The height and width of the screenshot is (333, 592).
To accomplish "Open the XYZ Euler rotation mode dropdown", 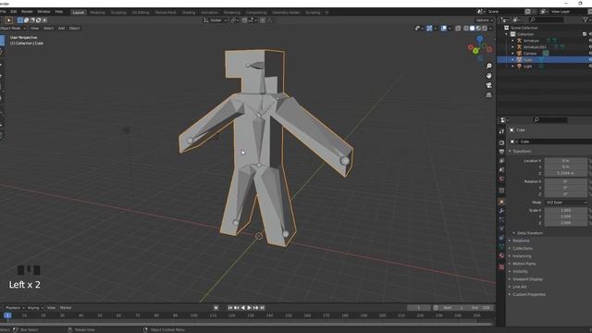I will click(x=565, y=203).
